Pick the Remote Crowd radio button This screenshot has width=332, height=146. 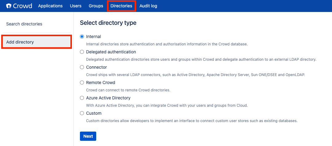(82, 83)
